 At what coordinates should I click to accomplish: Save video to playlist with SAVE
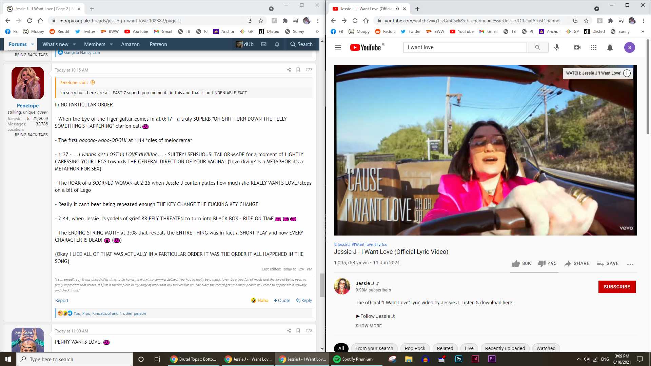(x=608, y=263)
